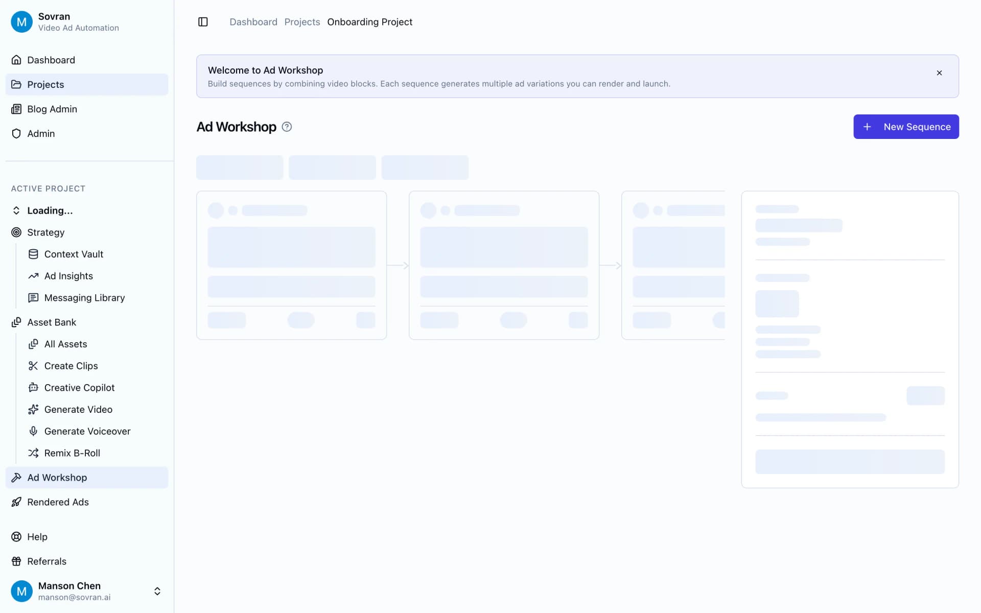Screen dimensions: 981x613
Task: Open Context Vault database icon
Action: coord(33,254)
